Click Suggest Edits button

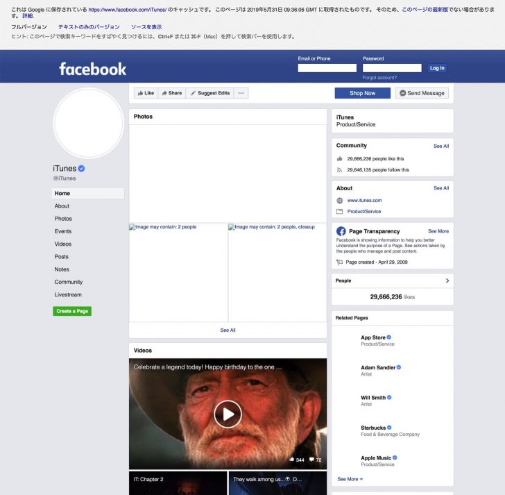210,93
